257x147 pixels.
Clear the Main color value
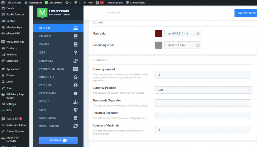[x=198, y=34]
